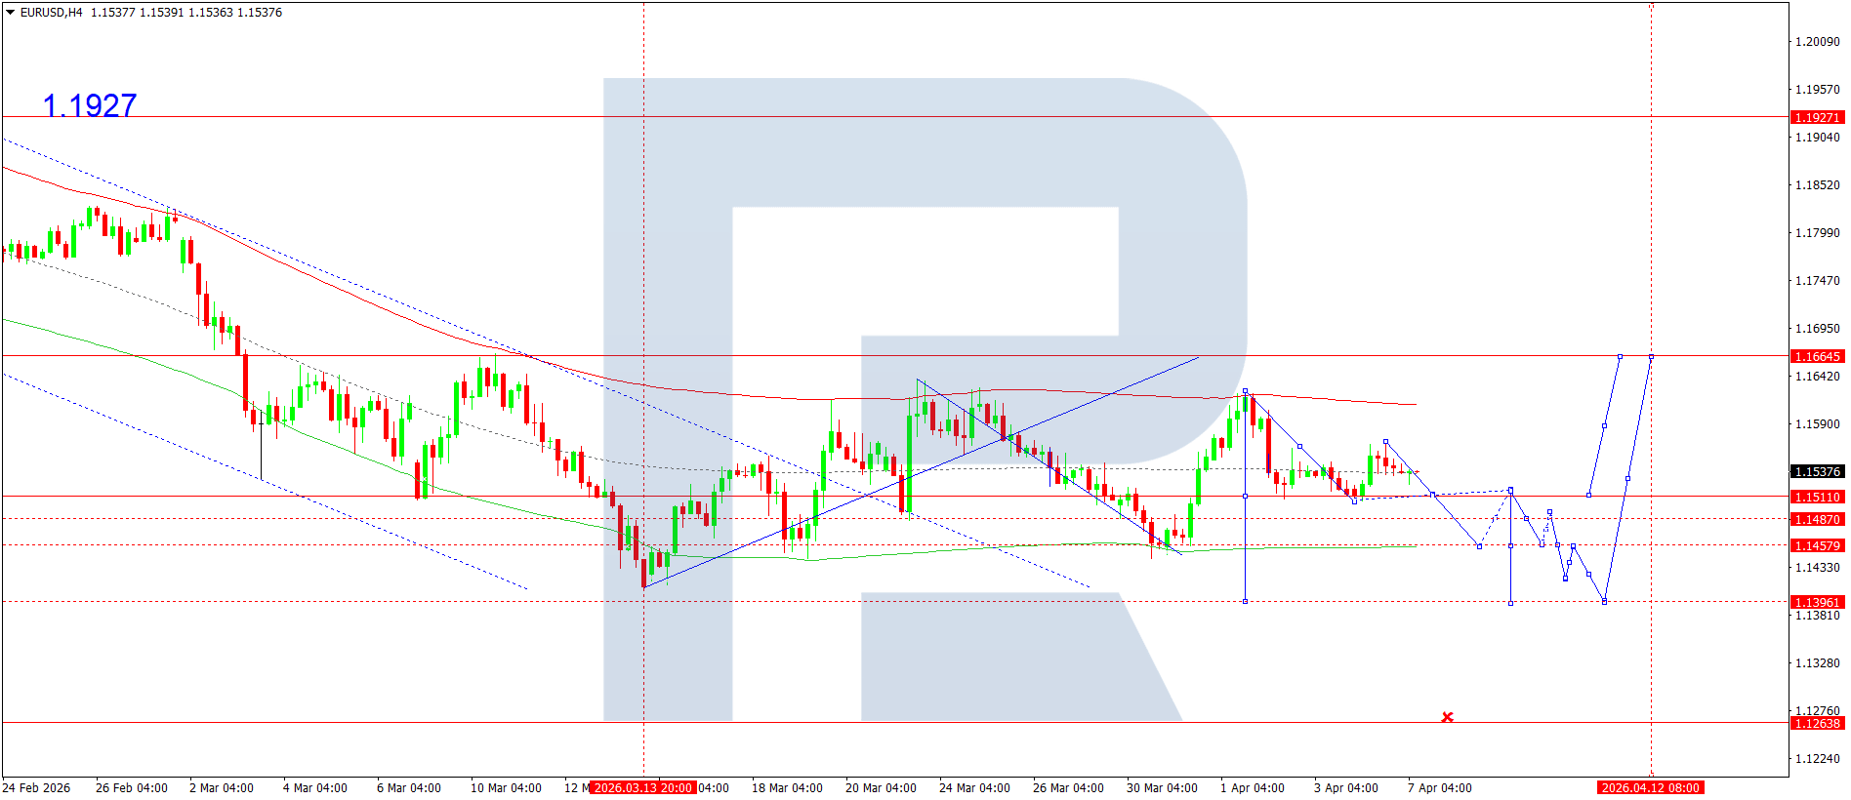Click the EURUSD,H4 symbol title
Screen dimensions: 1851x800
(x=51, y=13)
